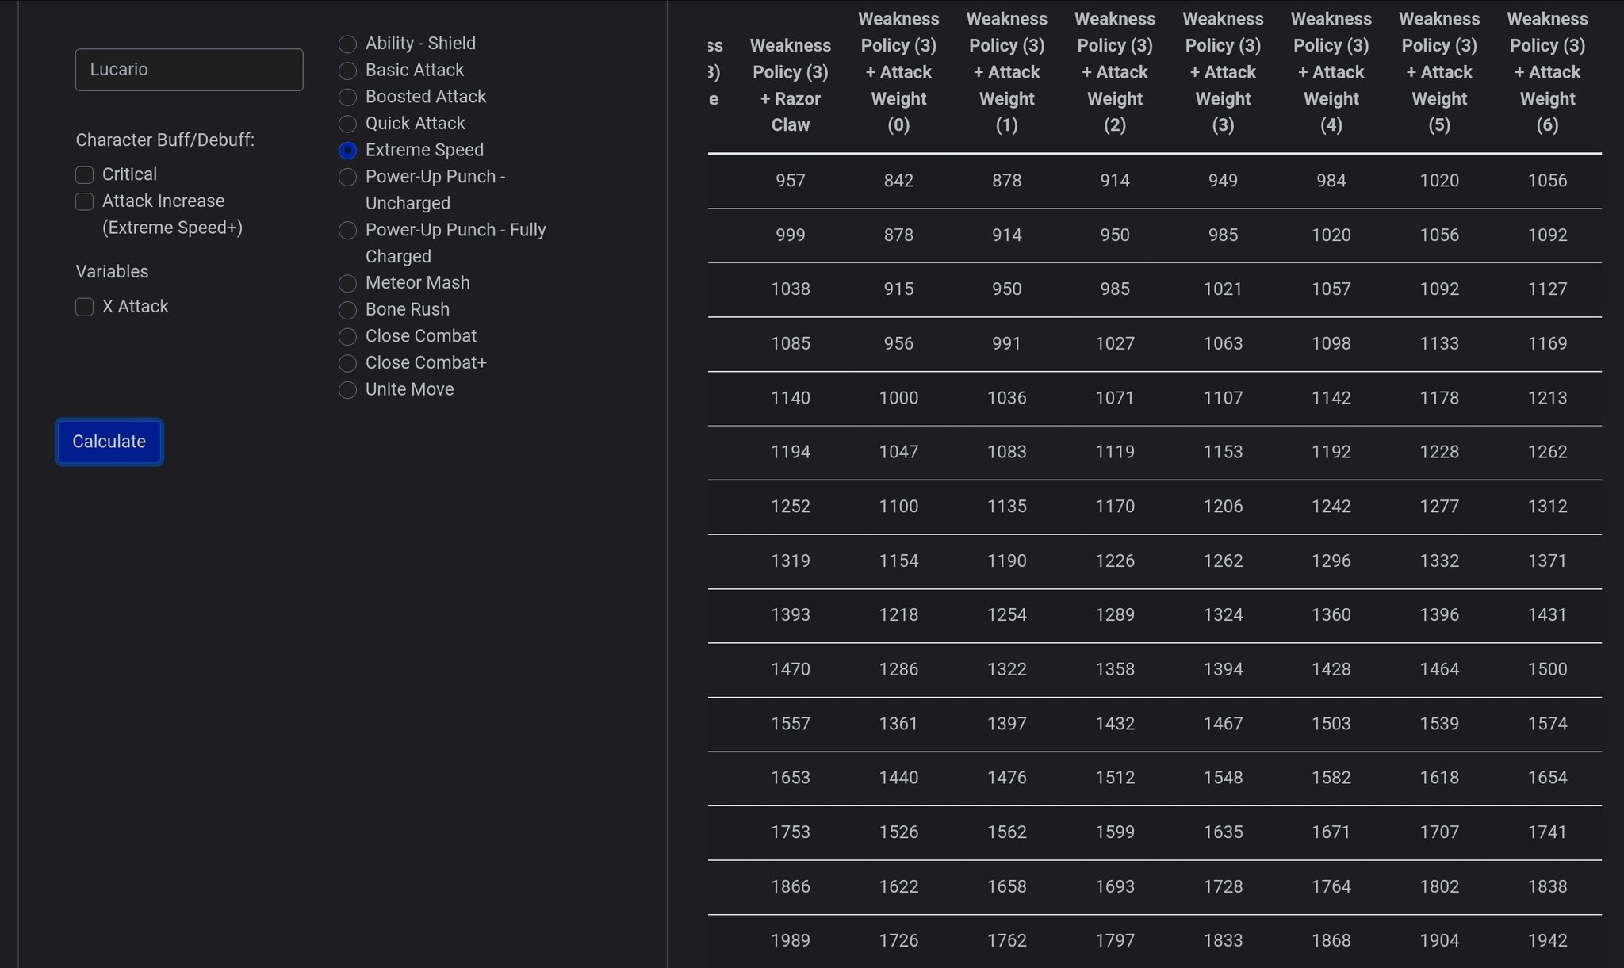The height and width of the screenshot is (968, 1624).
Task: Click the Attack Weight (5) column header
Action: point(1439,72)
